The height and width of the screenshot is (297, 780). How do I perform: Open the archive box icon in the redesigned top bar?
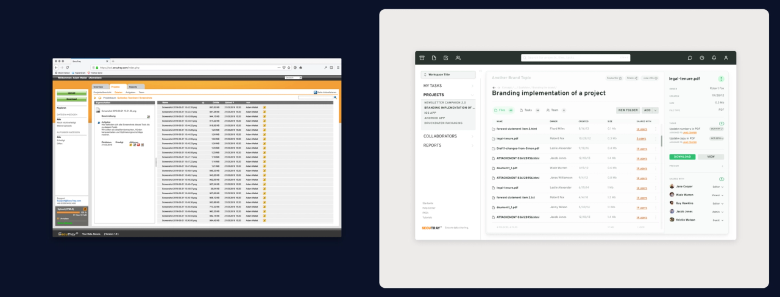[421, 58]
